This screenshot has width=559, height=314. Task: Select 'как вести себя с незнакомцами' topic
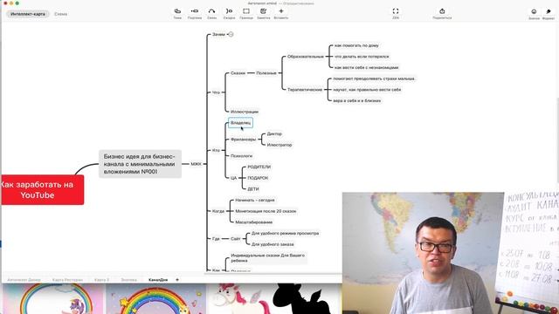coord(366,67)
